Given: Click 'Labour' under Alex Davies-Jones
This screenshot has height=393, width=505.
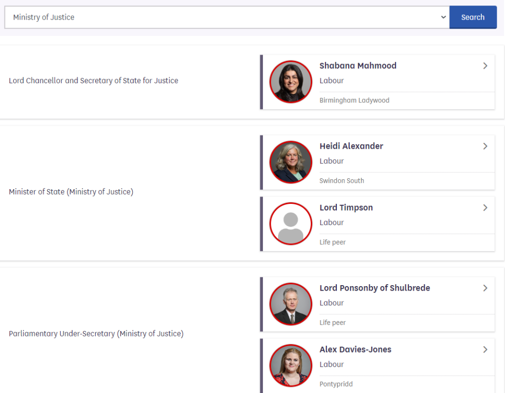Looking at the screenshot, I should pyautogui.click(x=331, y=364).
